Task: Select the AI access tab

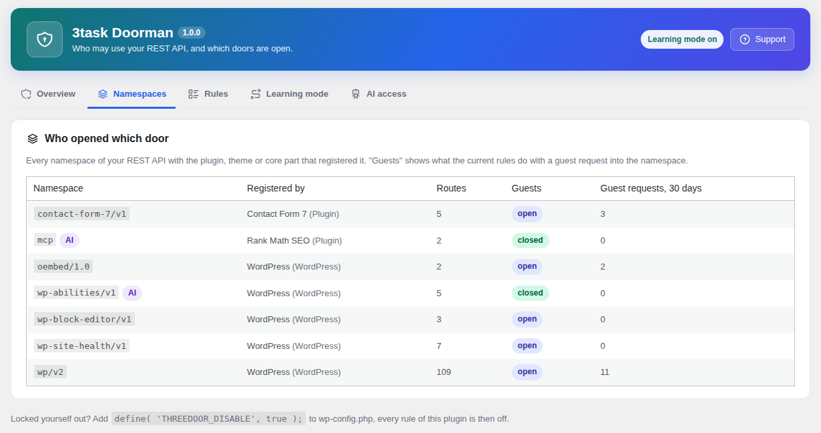Action: 378,94
